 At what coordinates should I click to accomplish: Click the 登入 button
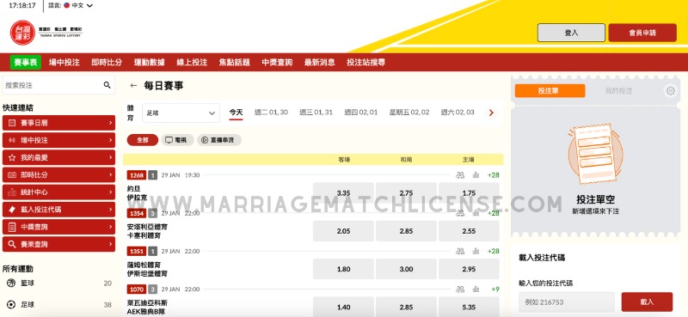pyautogui.click(x=571, y=33)
